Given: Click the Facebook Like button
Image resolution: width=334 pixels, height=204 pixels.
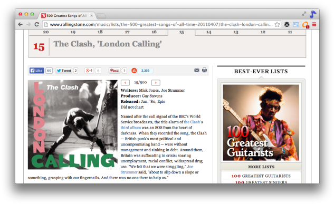Looking at the screenshot, I should pos(36,71).
